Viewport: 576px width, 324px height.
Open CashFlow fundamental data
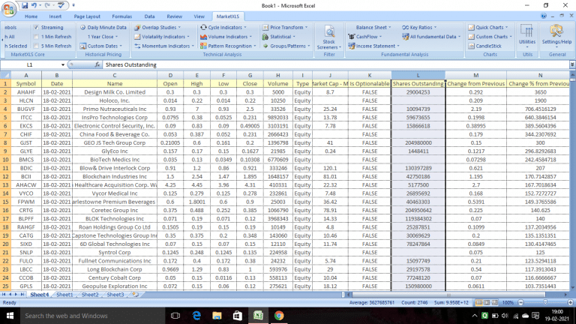(364, 37)
